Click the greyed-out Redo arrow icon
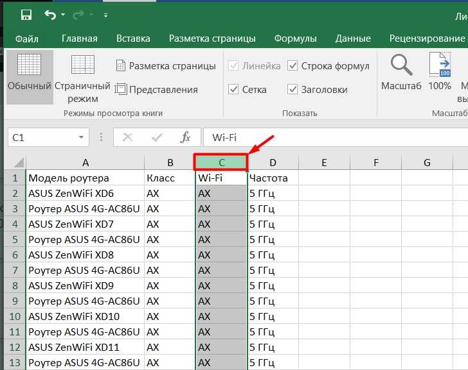468x370 pixels. pyautogui.click(x=78, y=15)
